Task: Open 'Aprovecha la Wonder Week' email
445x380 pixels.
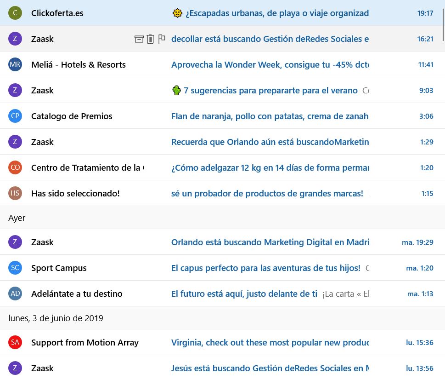Action: click(x=270, y=64)
